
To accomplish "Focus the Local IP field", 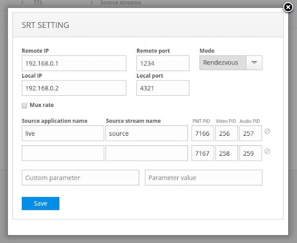I will point(74,88).
